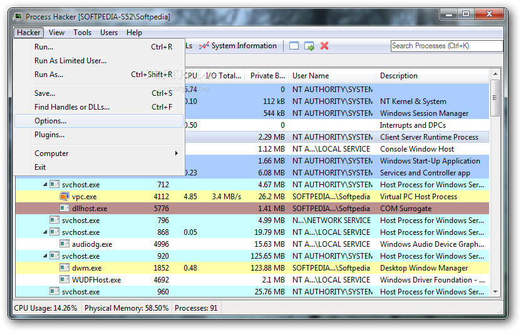This screenshot has width=521, height=332.
Task: Click Interrupts and DPCs description
Action: click(413, 125)
